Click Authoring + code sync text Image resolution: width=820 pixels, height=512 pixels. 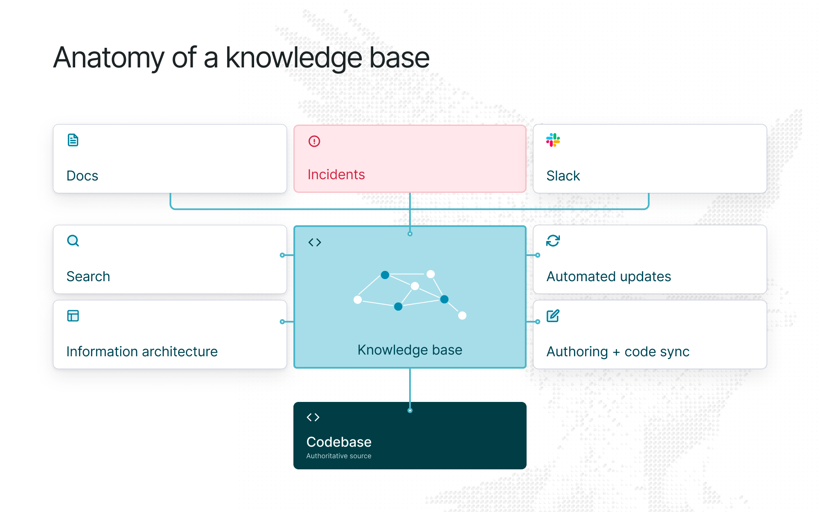coord(618,352)
